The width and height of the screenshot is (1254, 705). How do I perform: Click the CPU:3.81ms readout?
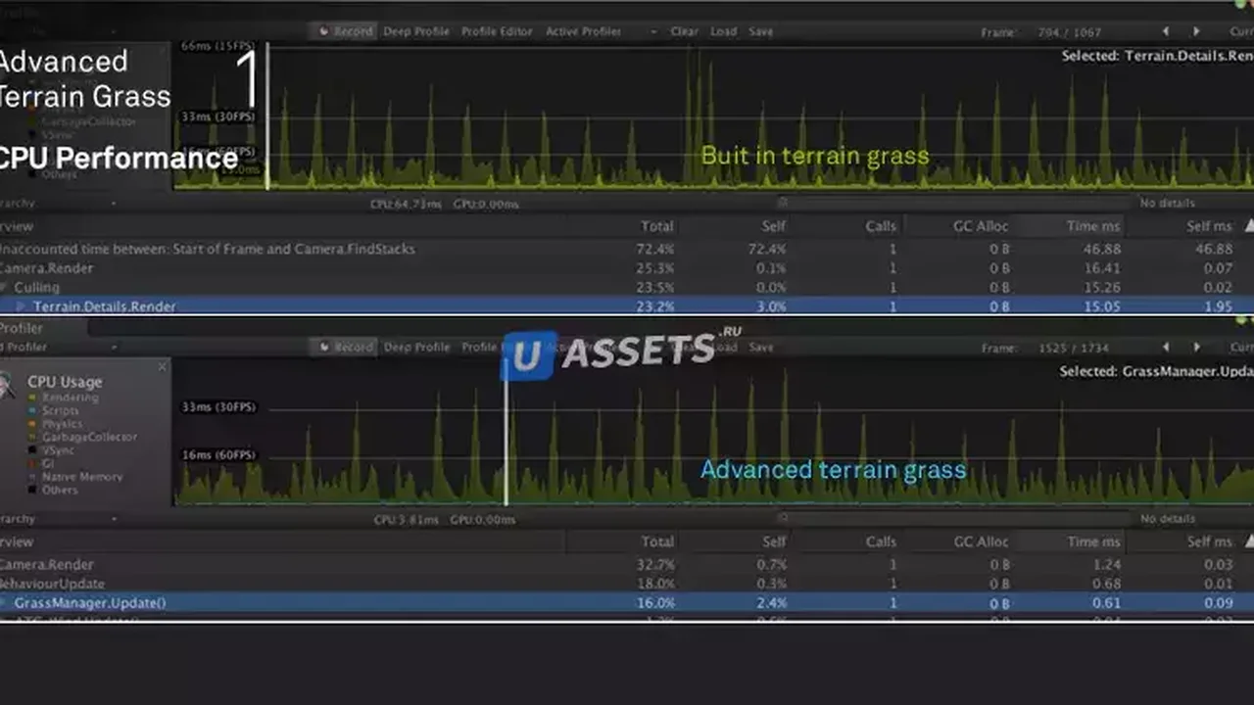click(x=406, y=519)
